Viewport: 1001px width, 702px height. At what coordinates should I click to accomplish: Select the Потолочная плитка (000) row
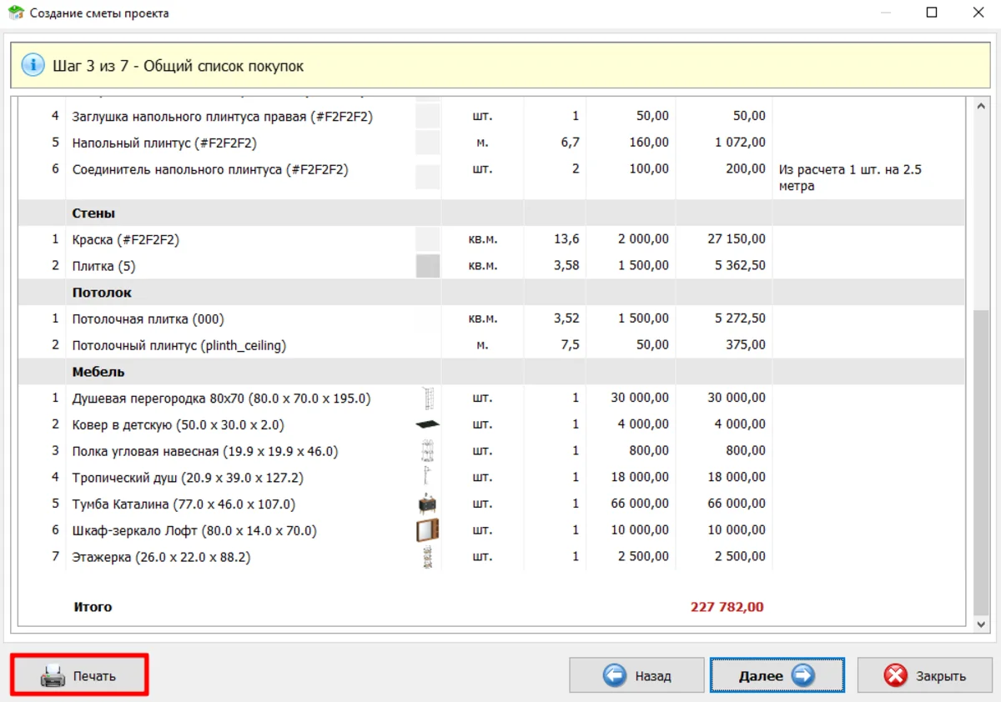148,318
